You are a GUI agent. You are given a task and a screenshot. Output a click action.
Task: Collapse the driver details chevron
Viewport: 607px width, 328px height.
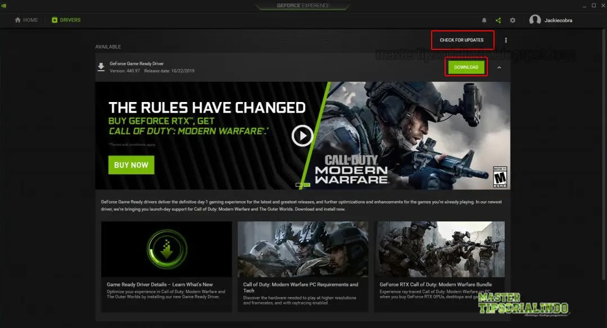coord(499,68)
